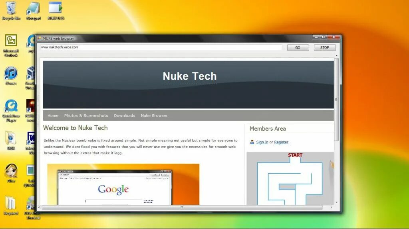
Task: Open QuickTime Player desktop icon
Action: point(11,111)
